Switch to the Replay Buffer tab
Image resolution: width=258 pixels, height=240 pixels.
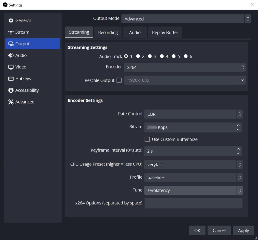coord(165,33)
